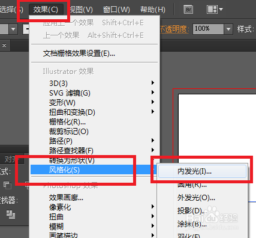
Task: Click the 变形(W) submenu arrow
Action: click(x=153, y=102)
